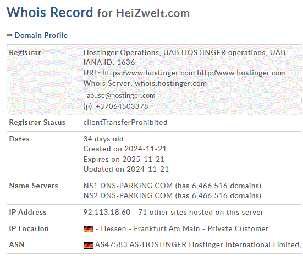
Task: Click the https://www.hostinger.com registrar URL
Action: coord(148,73)
